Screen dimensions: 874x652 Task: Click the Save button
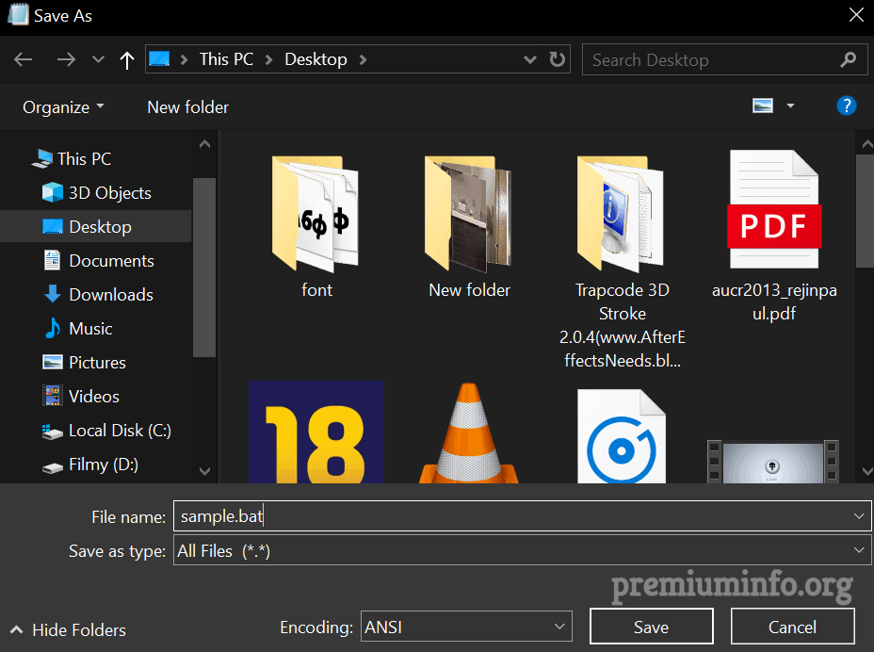click(x=651, y=627)
